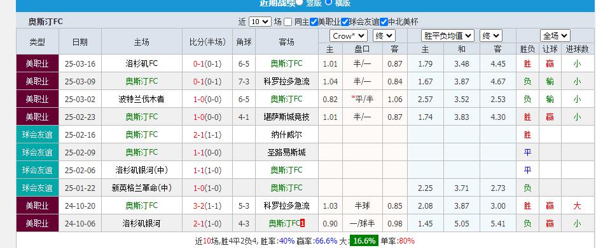
Task: Click the 奥斯汀FC team title above the table
Action: pyautogui.click(x=46, y=22)
